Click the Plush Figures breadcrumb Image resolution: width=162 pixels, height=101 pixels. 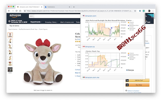click(43, 29)
